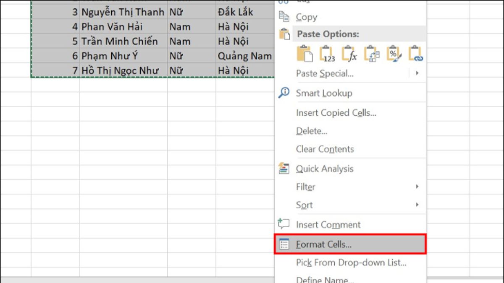Viewport: 504px width, 283px height.
Task: Click Delete in the context menu
Action: [x=311, y=131]
